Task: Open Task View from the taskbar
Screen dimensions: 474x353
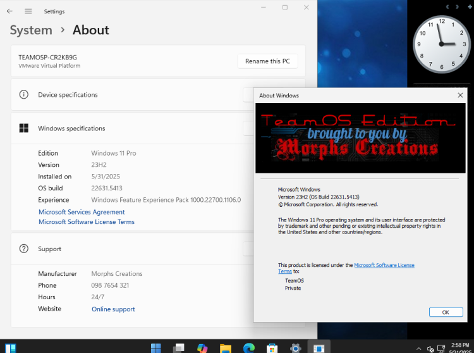Action: [x=179, y=348]
